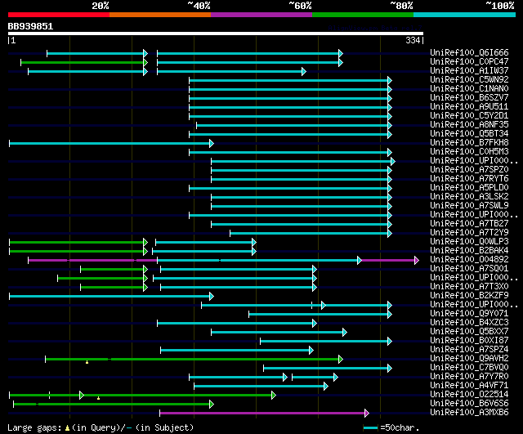
Task: Select the UniRef100_B2BAK4 label
Action: [469, 251]
